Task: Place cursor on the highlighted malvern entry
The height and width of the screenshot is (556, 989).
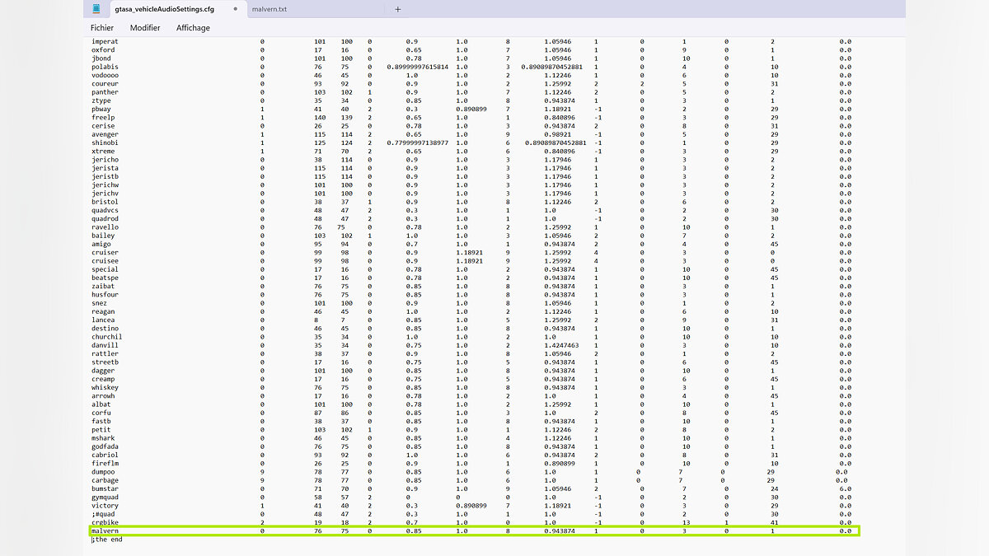Action: 105,531
